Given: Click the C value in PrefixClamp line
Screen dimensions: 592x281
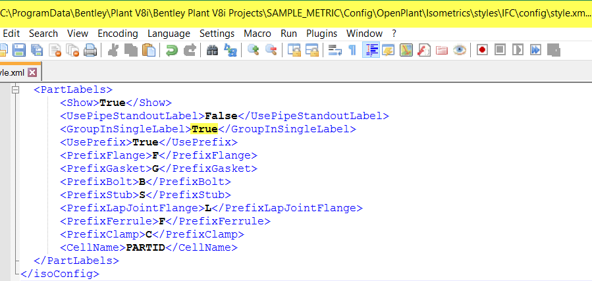Looking at the screenshot, I should [x=149, y=234].
